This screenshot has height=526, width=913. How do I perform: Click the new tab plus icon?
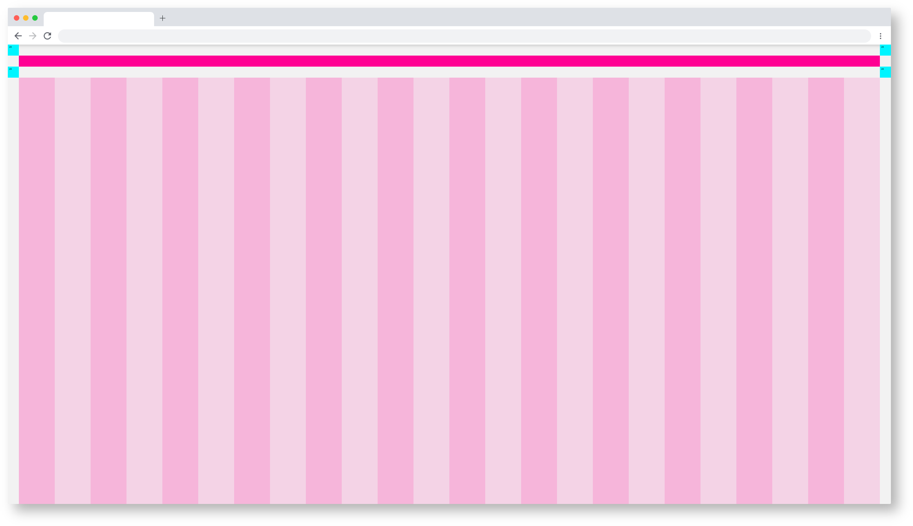click(162, 19)
